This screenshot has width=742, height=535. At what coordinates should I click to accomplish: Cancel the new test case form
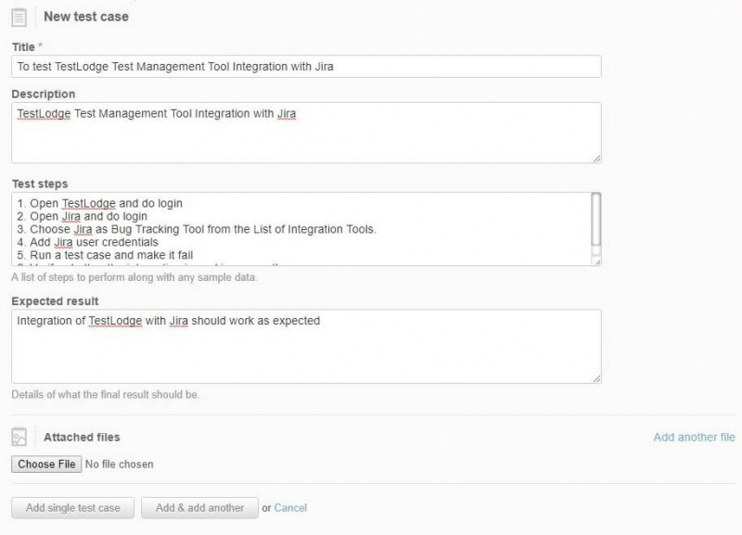point(290,508)
